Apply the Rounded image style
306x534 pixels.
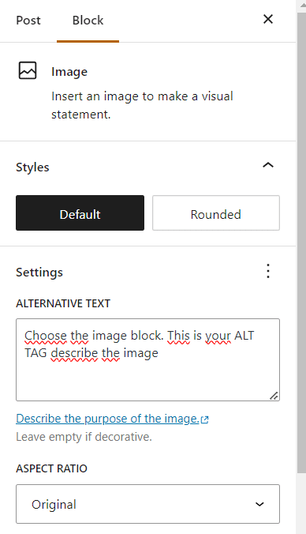(x=216, y=212)
